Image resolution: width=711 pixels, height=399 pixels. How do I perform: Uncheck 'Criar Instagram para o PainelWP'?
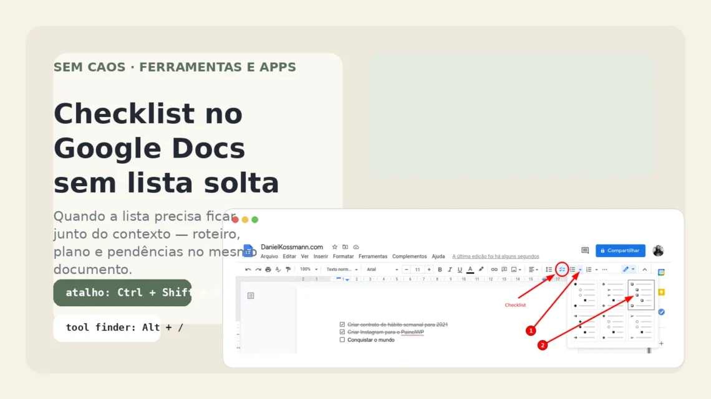342,332
